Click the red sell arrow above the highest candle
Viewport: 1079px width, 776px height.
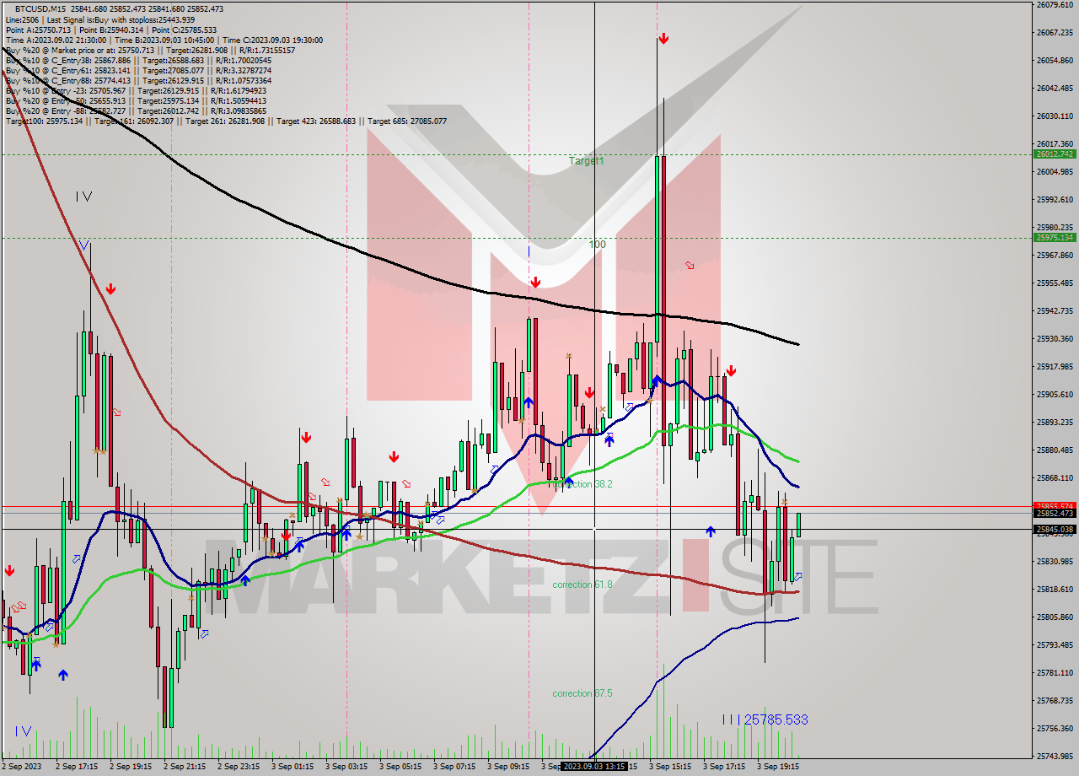click(663, 38)
